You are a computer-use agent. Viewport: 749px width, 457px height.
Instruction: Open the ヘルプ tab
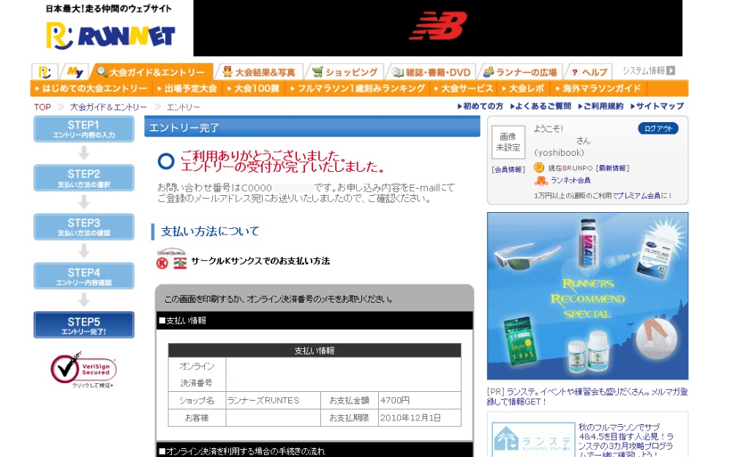tap(589, 72)
